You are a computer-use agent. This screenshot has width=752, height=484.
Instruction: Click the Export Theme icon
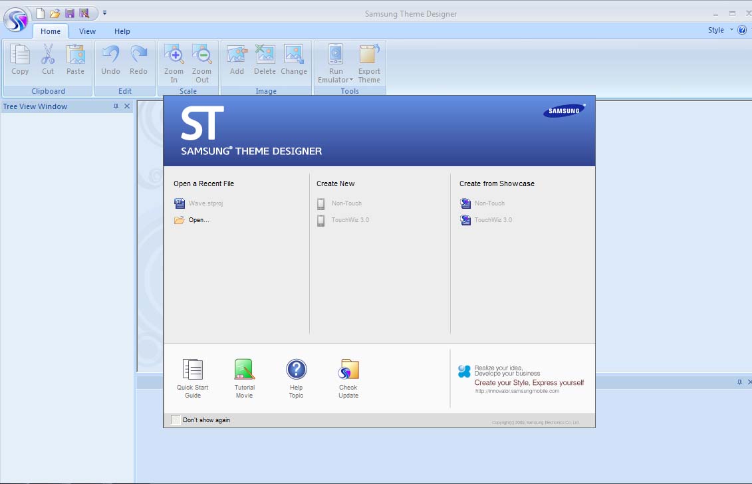pos(369,60)
